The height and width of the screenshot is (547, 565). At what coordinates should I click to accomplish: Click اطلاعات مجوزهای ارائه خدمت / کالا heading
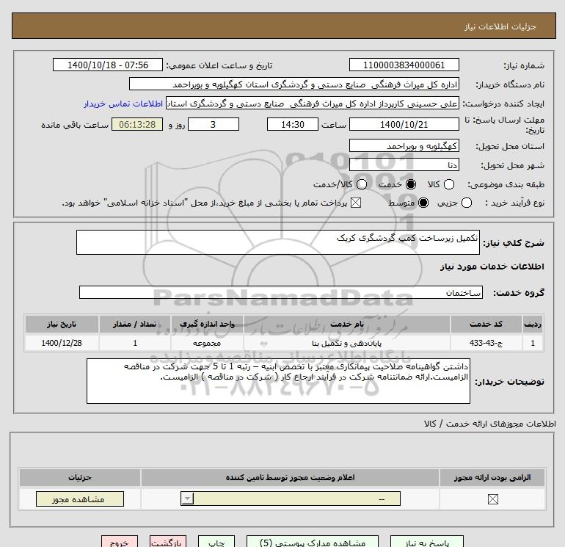(489, 424)
